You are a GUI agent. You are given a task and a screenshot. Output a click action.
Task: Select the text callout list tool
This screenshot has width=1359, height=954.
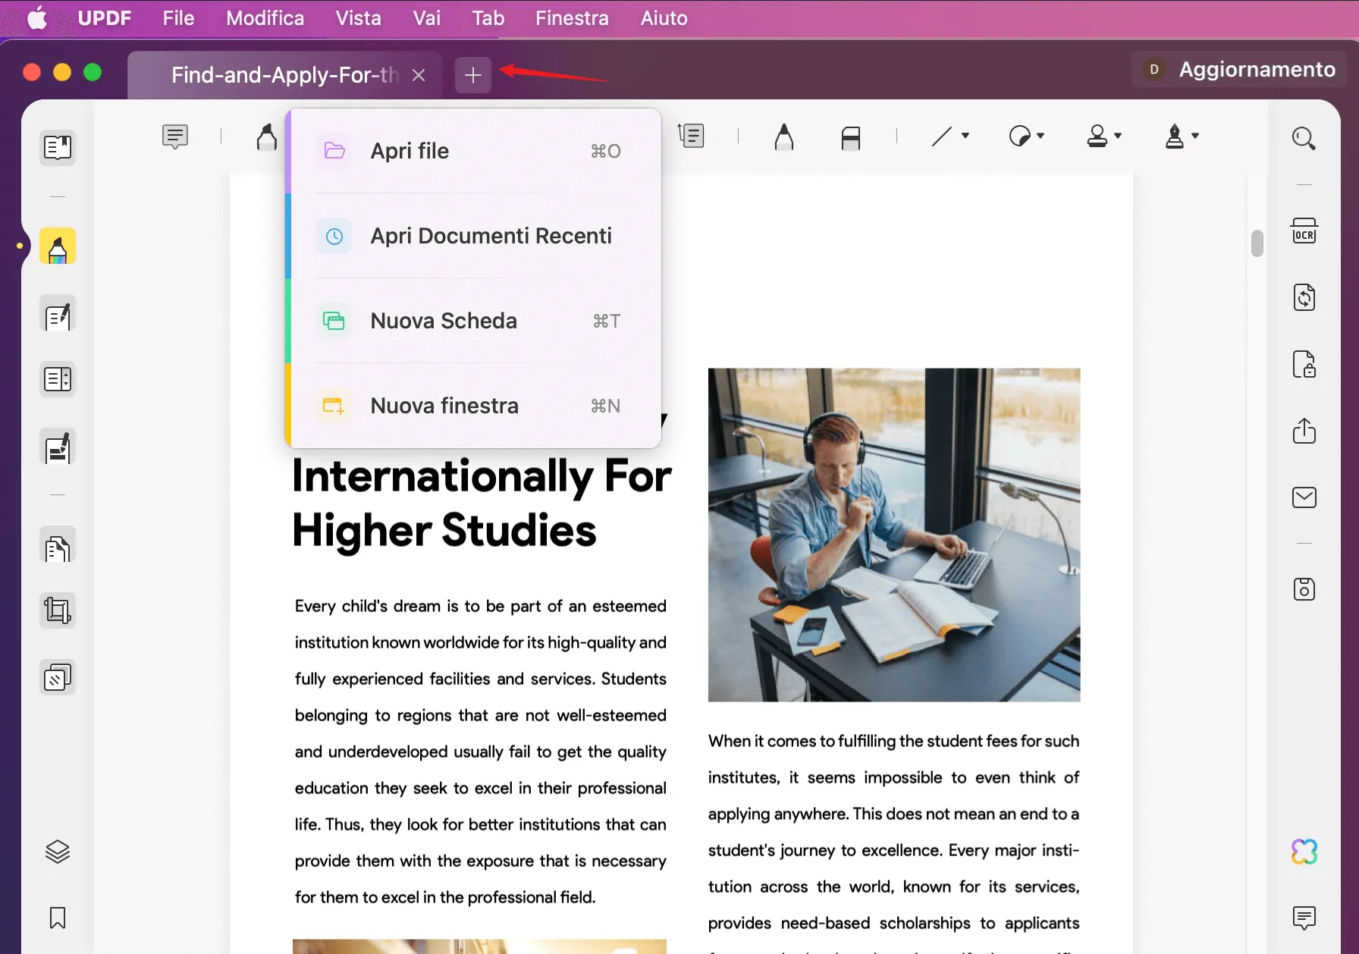coord(692,136)
